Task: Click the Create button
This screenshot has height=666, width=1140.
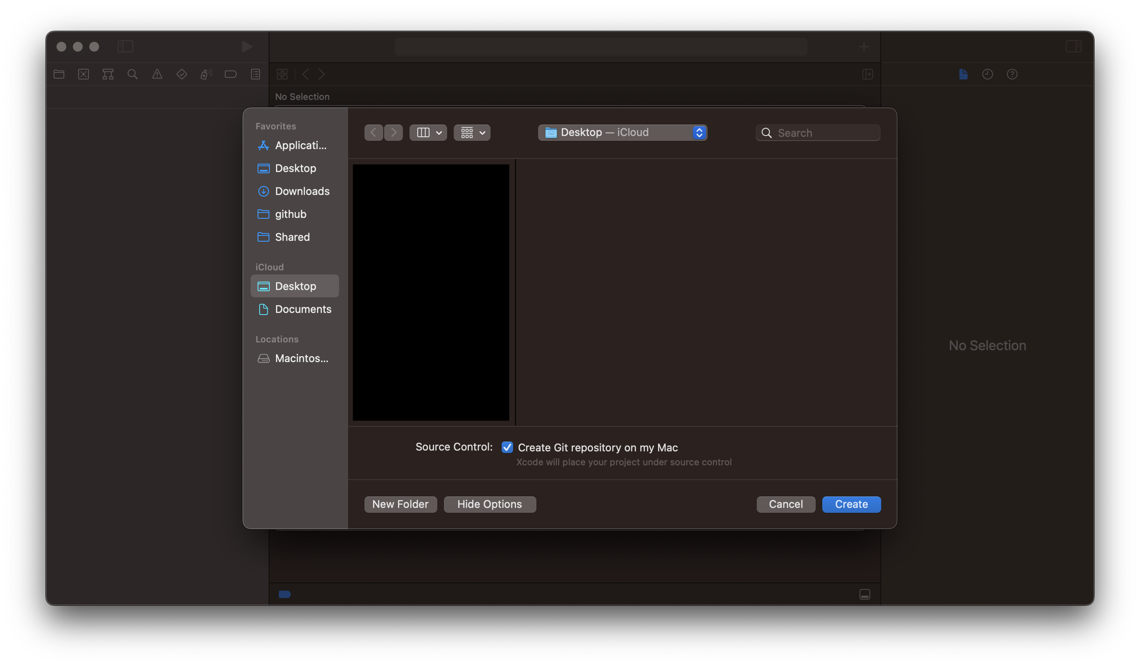Action: click(851, 504)
